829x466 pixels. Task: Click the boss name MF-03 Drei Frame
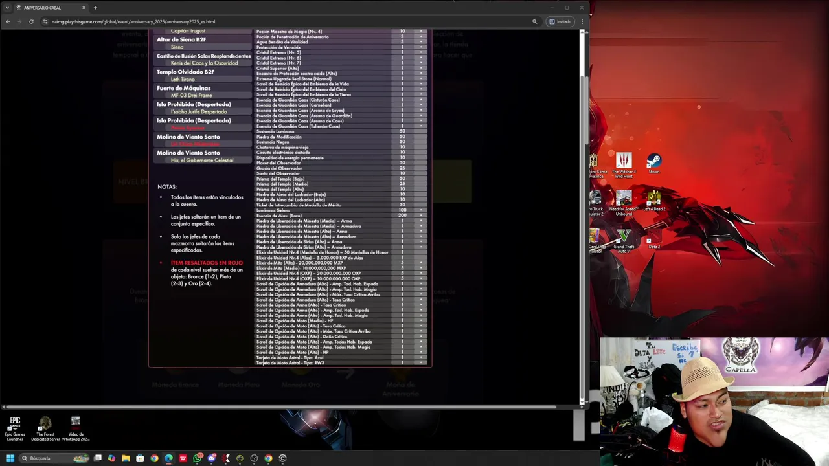(x=191, y=96)
